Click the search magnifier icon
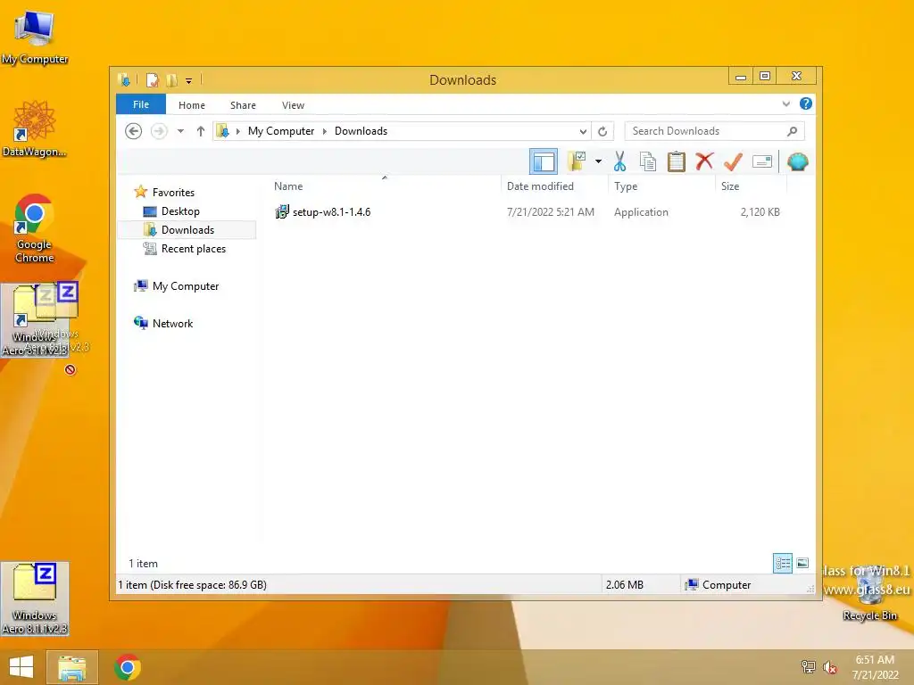Viewport: 914px width, 685px height. coord(793,131)
